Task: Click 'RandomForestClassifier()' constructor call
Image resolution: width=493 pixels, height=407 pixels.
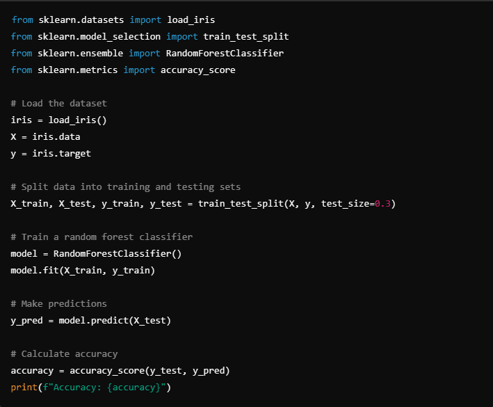Action: click(118, 254)
